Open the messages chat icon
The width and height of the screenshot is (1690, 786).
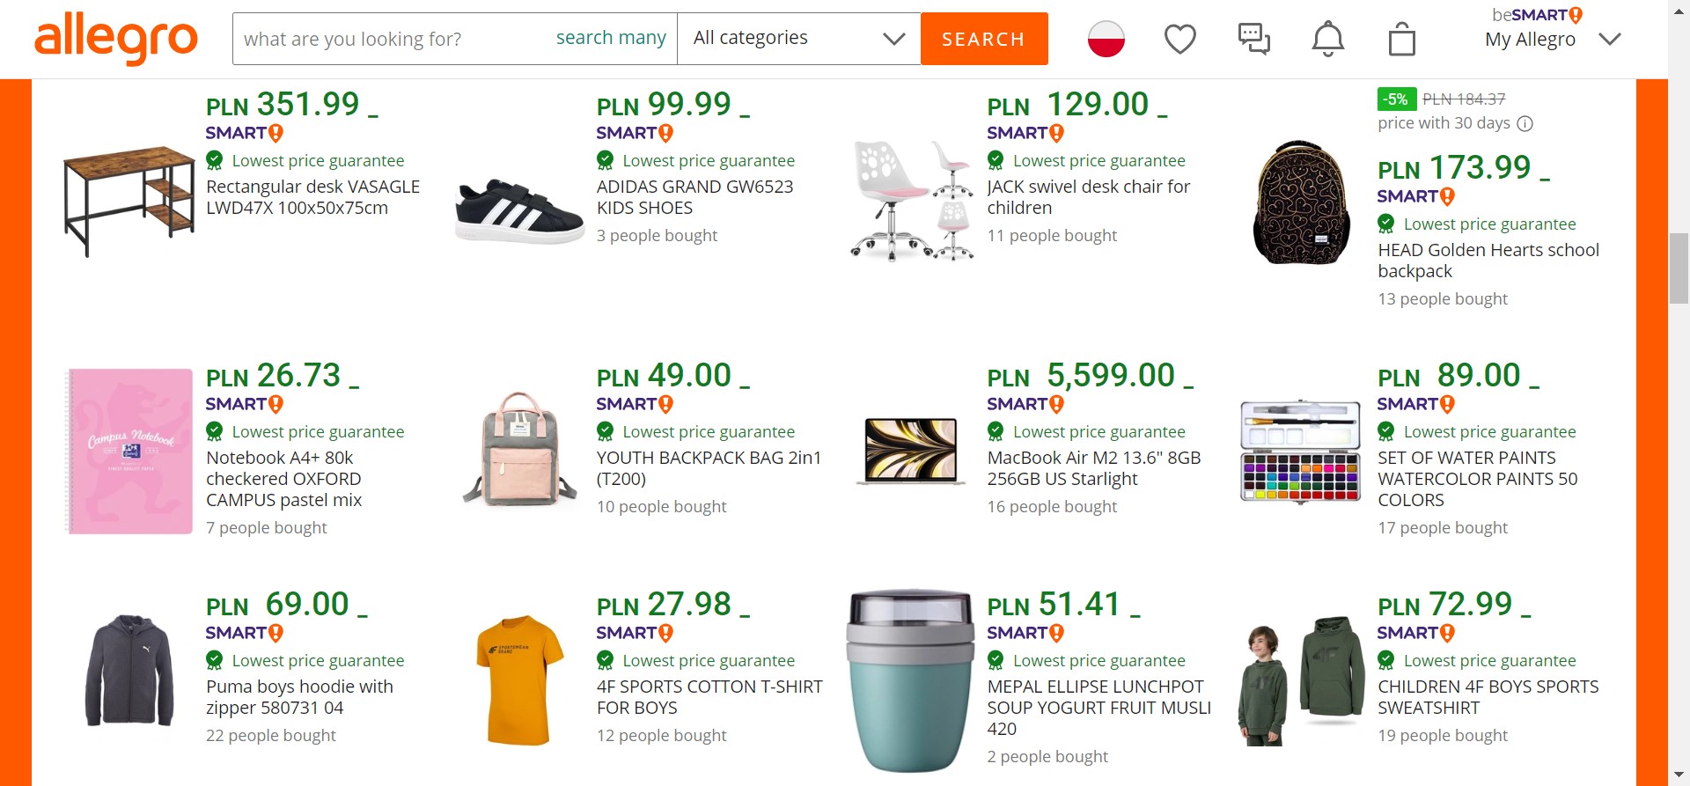point(1253,39)
